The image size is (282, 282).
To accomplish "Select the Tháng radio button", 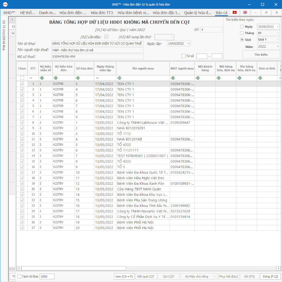I will click(x=242, y=33).
